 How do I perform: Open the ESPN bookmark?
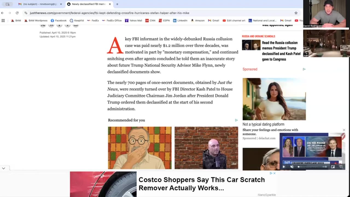pyautogui.click(x=164, y=21)
